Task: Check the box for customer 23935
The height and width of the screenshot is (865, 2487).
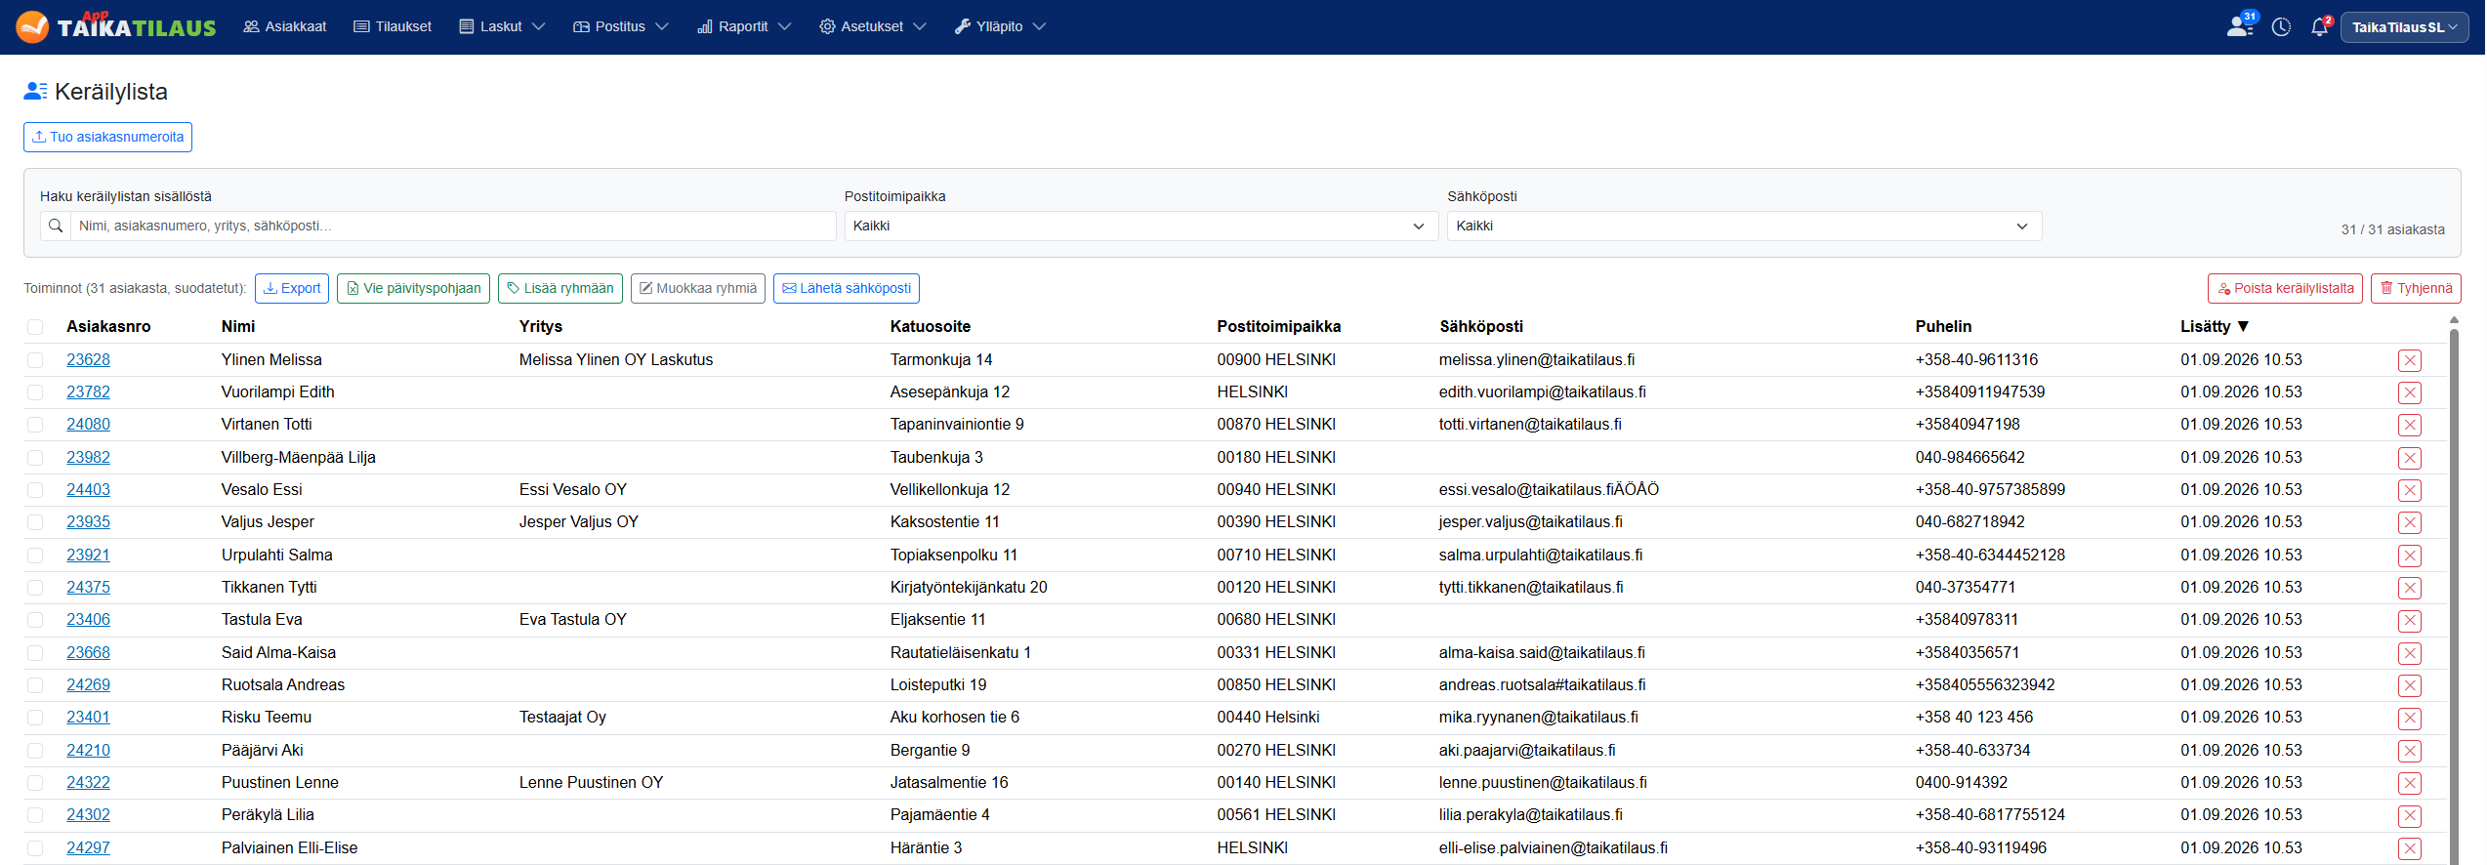Action: (x=35, y=522)
